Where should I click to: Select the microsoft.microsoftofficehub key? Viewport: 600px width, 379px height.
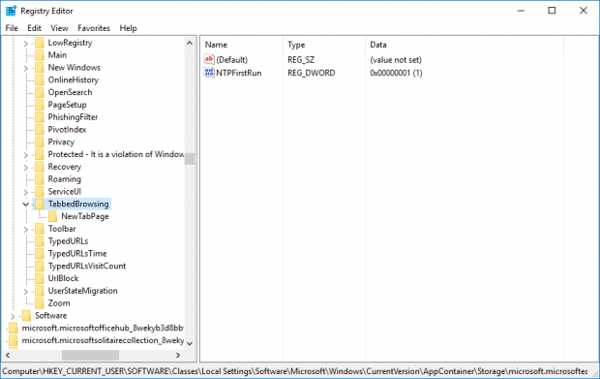pyautogui.click(x=103, y=328)
